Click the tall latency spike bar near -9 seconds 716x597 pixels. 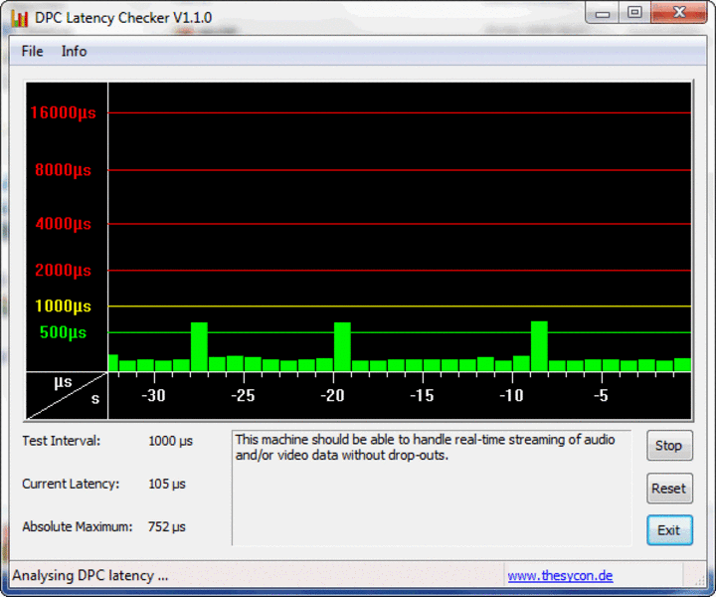tap(539, 346)
